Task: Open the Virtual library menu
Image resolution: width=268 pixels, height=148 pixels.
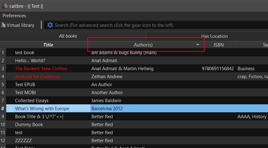Action: point(18,25)
